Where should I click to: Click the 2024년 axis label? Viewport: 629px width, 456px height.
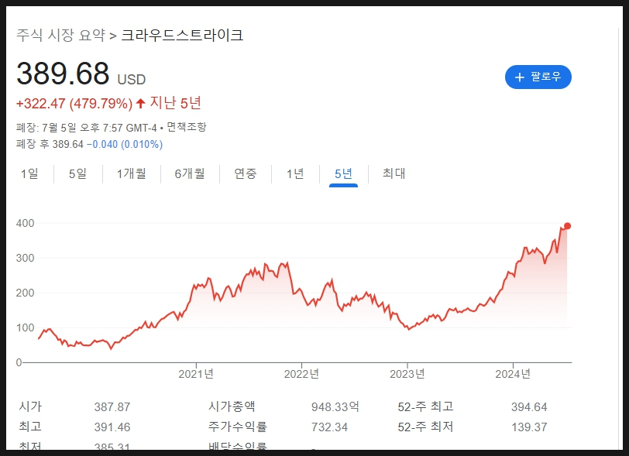coord(513,374)
